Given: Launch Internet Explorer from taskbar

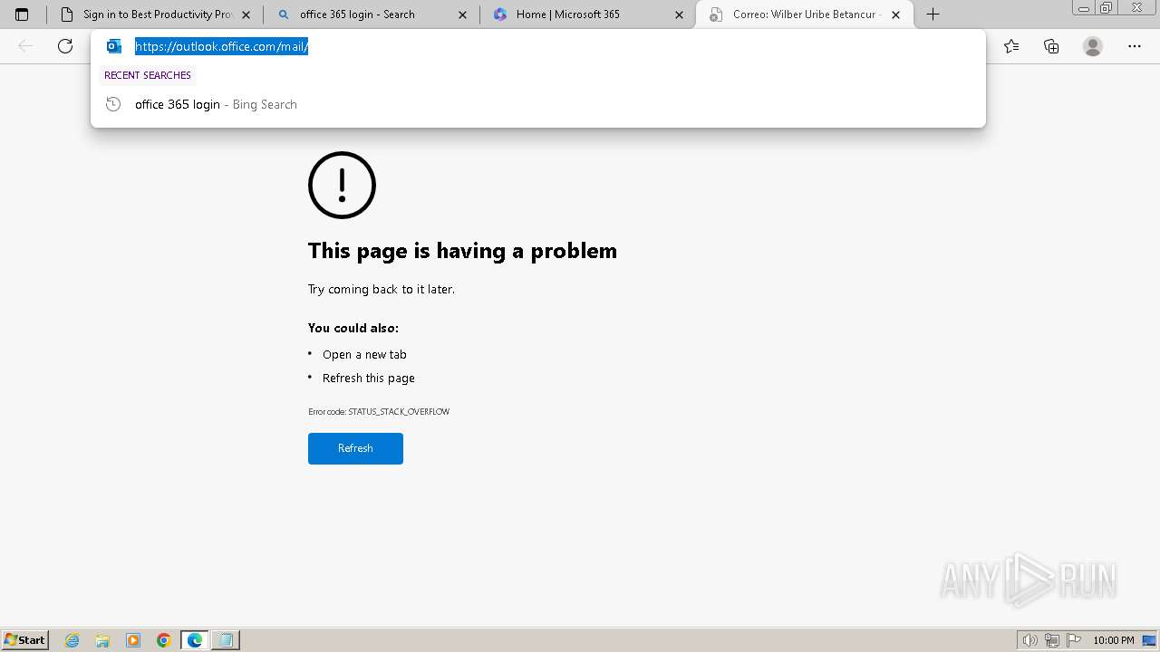Looking at the screenshot, I should click(72, 640).
